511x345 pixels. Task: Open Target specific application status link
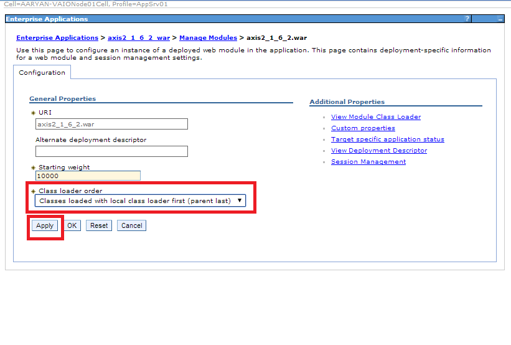click(388, 139)
